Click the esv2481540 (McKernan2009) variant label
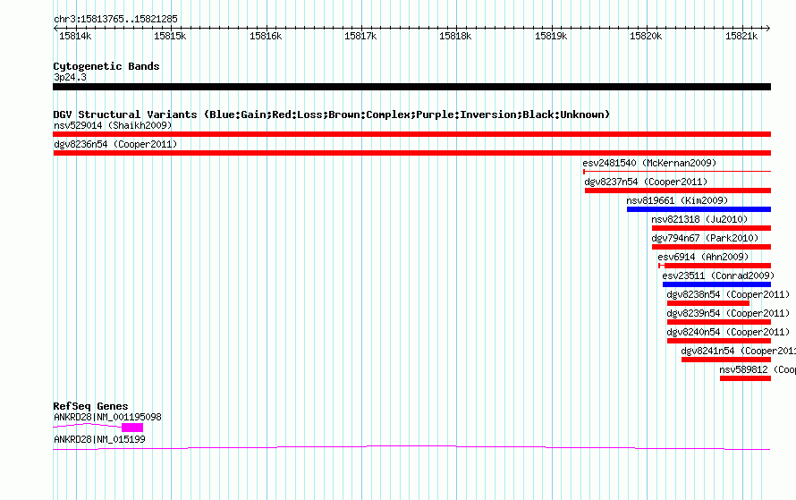This screenshot has height=500, width=796. click(x=649, y=163)
